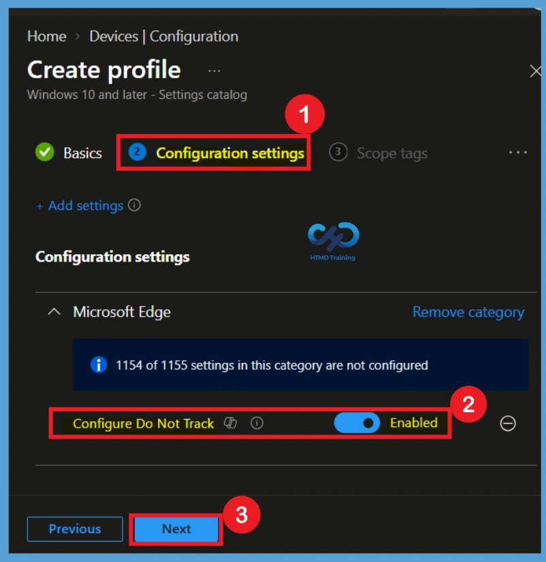Click the step 2 circle icon
The image size is (546, 562).
coord(137,152)
